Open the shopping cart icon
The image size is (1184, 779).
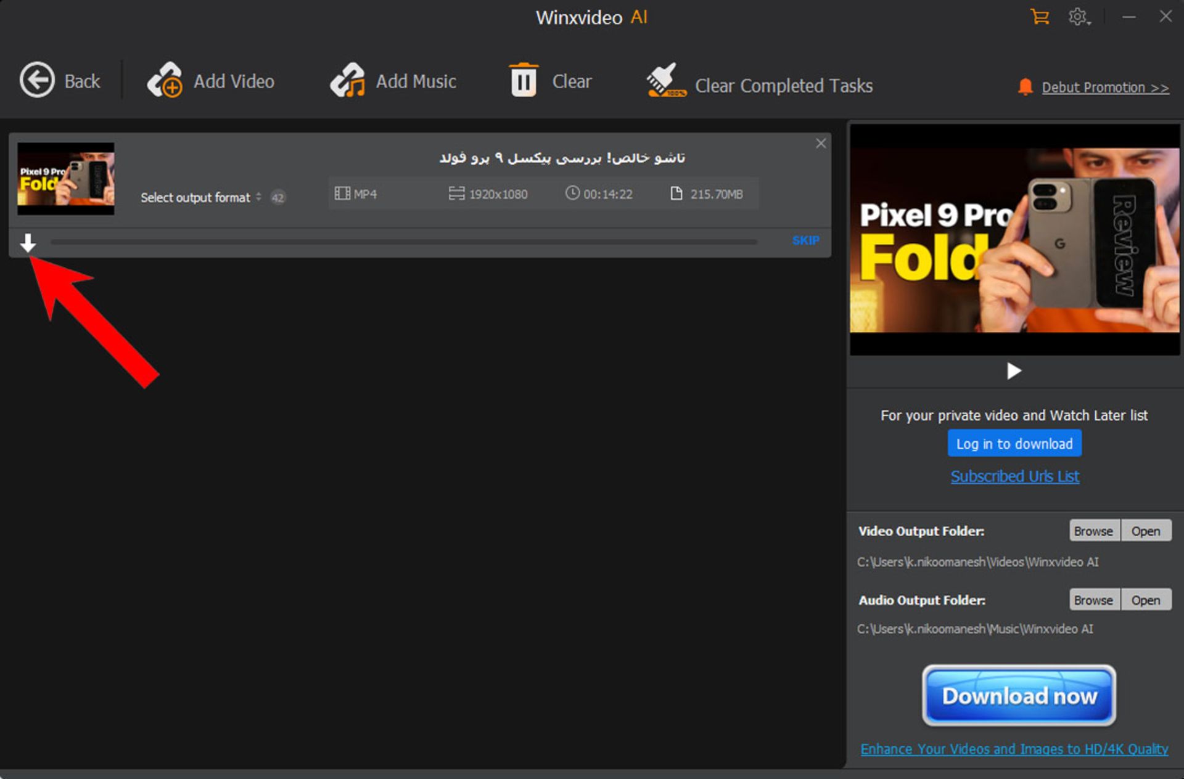point(1040,17)
